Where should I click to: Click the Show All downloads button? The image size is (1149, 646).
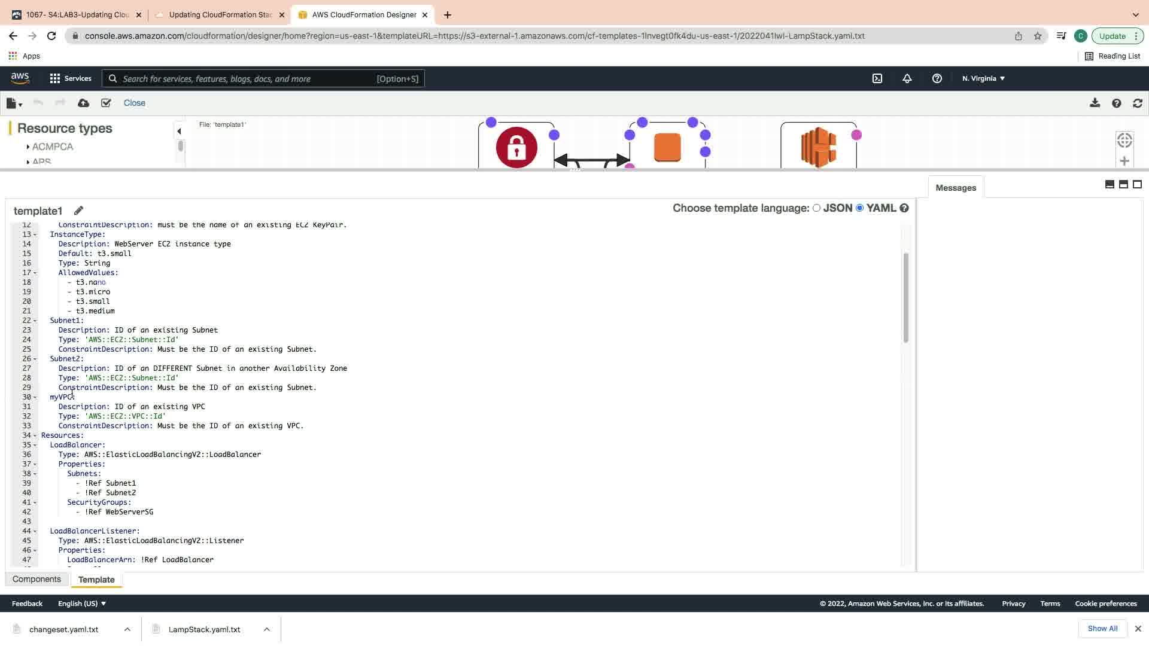pyautogui.click(x=1102, y=628)
